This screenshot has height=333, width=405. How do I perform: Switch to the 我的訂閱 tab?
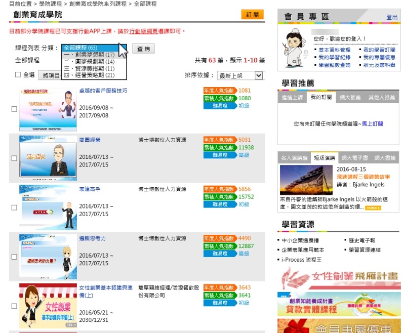pyautogui.click(x=321, y=97)
